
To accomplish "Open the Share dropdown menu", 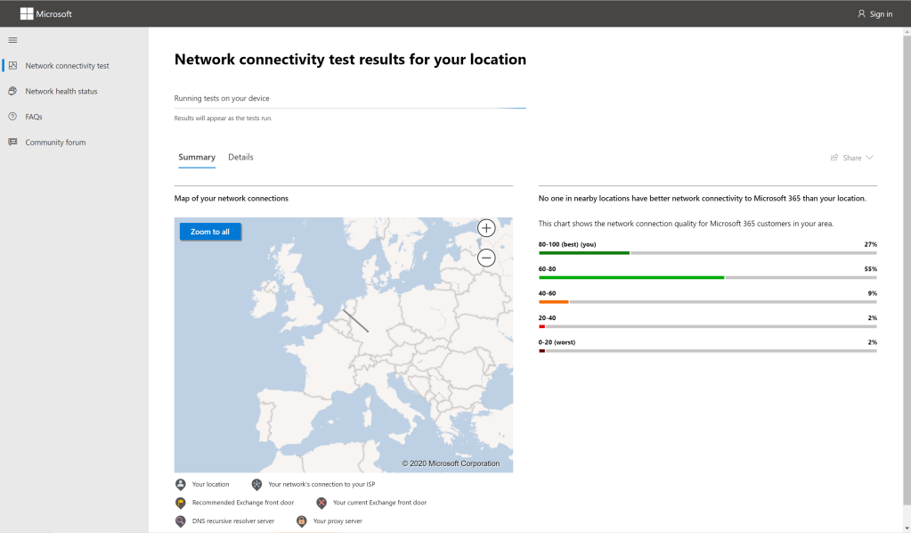I will coord(851,158).
